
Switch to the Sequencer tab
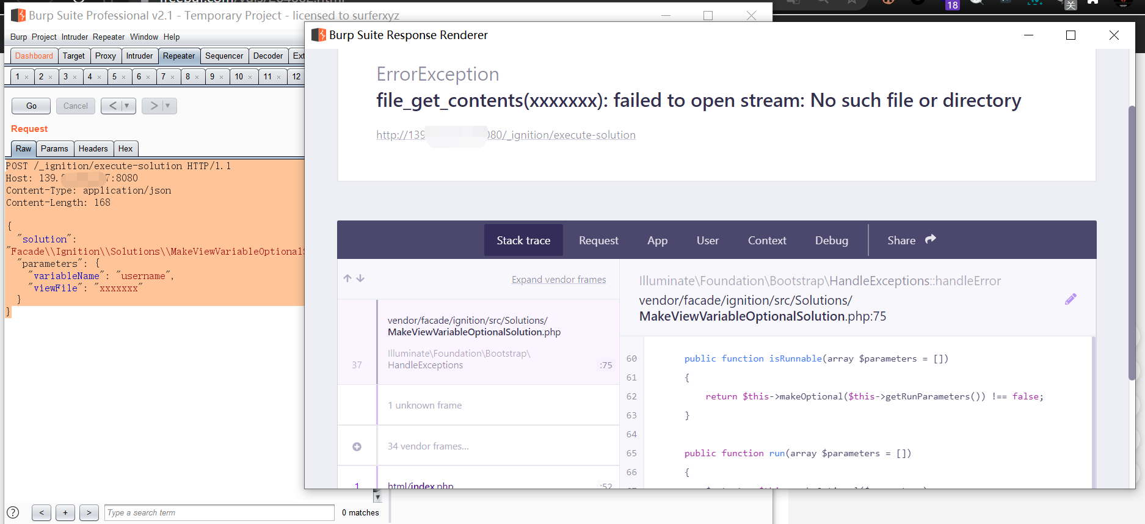click(224, 56)
